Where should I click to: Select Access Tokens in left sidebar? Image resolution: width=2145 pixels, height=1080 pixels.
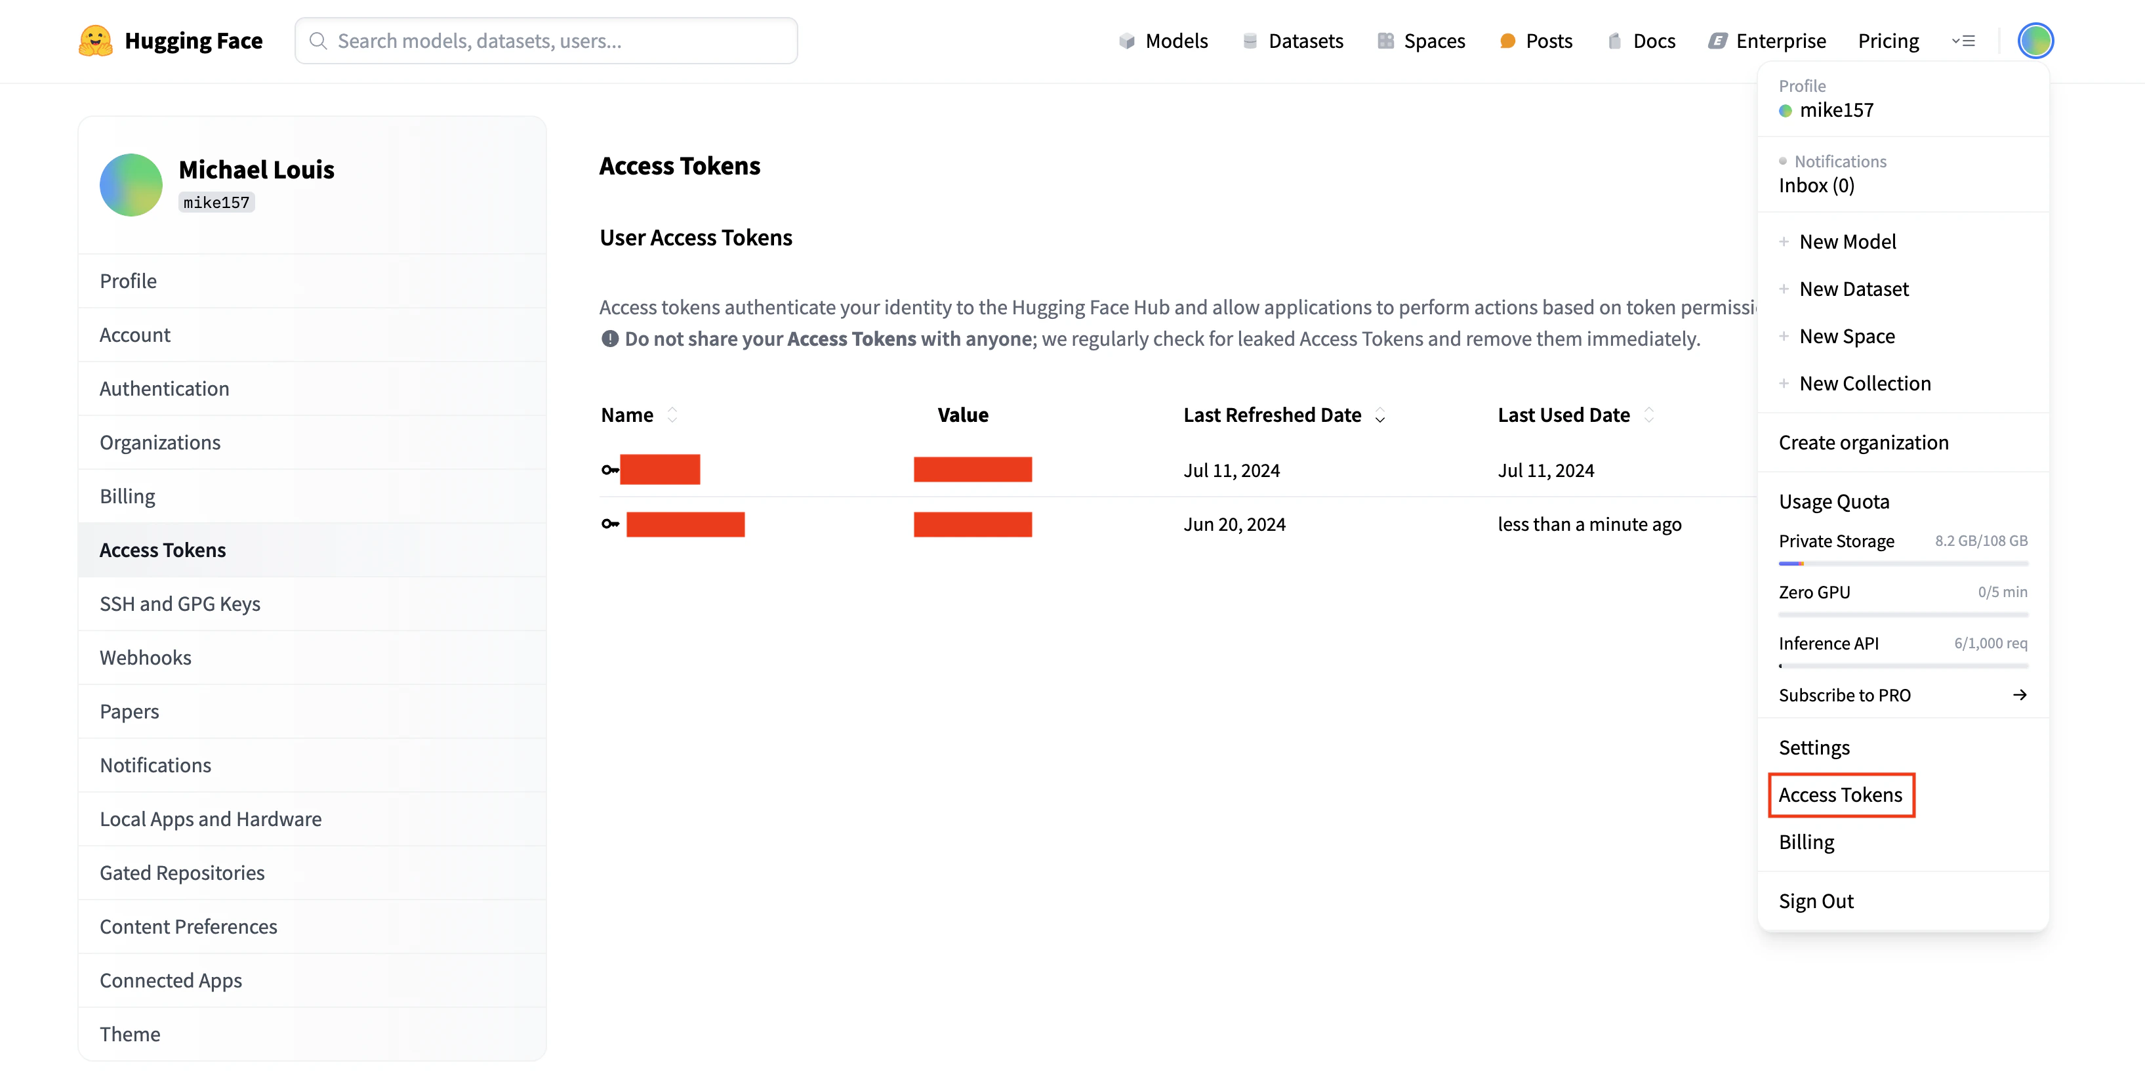tap(312, 550)
